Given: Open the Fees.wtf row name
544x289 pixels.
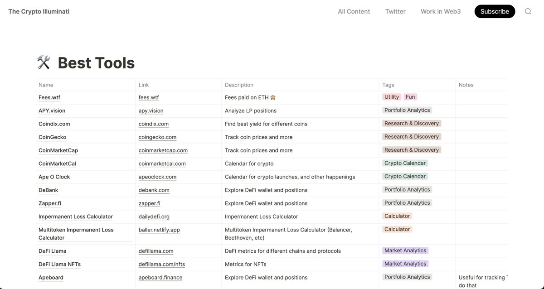Looking at the screenshot, I should (x=49, y=97).
